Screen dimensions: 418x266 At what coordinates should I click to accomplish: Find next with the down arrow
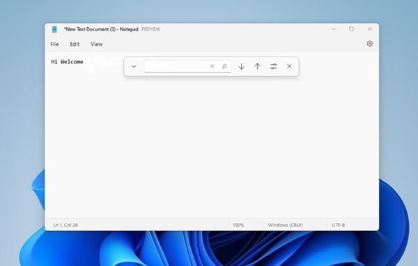(242, 66)
